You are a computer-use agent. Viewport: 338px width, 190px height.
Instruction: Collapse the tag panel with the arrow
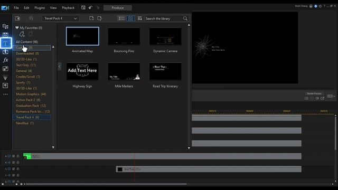[59, 66]
